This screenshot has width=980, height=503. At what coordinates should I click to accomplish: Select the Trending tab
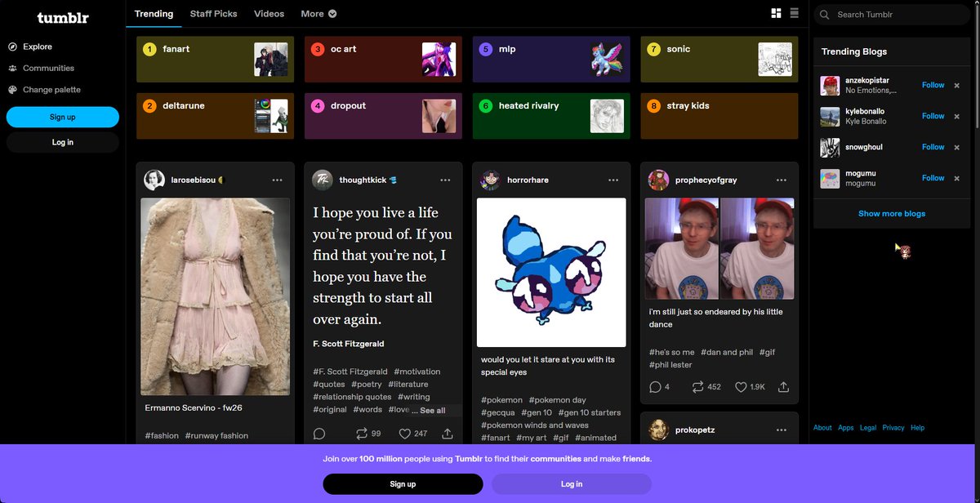[x=154, y=14]
